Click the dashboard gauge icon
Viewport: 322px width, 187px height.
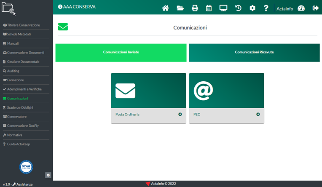pos(301,8)
